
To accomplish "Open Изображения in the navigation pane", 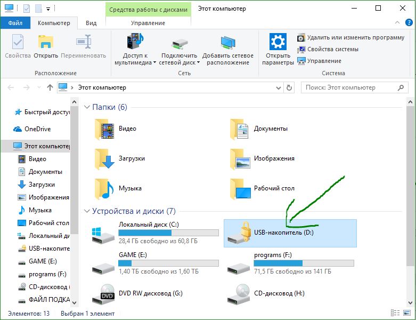I will coord(43,197).
